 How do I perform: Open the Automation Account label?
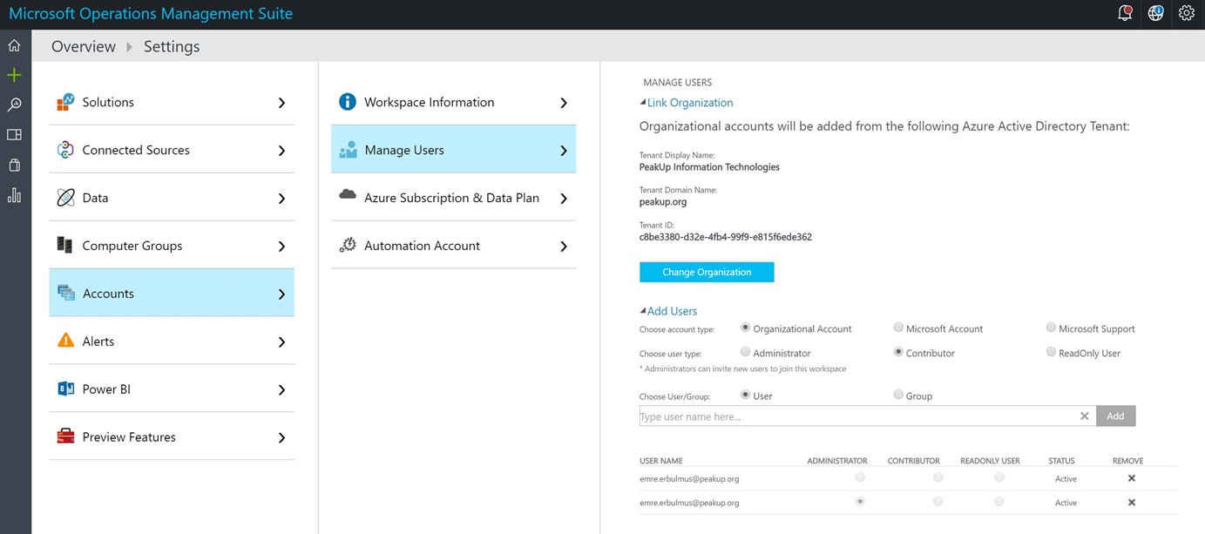click(x=422, y=246)
